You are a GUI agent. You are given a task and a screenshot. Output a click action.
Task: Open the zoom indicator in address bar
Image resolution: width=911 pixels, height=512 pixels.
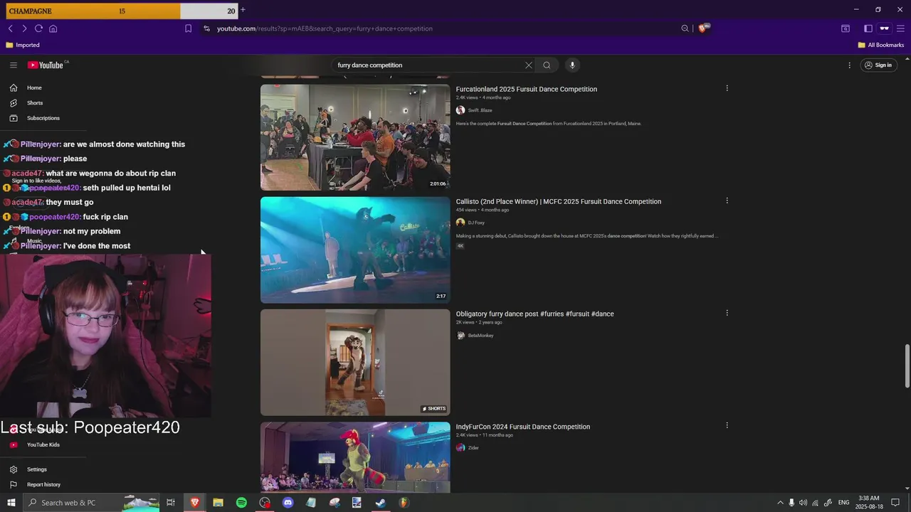coord(685,28)
